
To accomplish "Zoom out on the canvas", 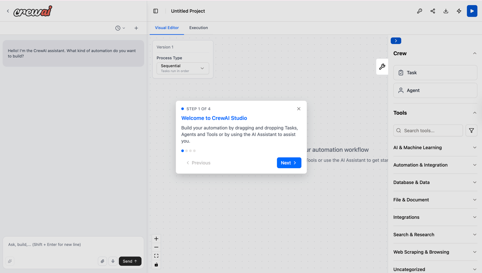I will 156,247.
